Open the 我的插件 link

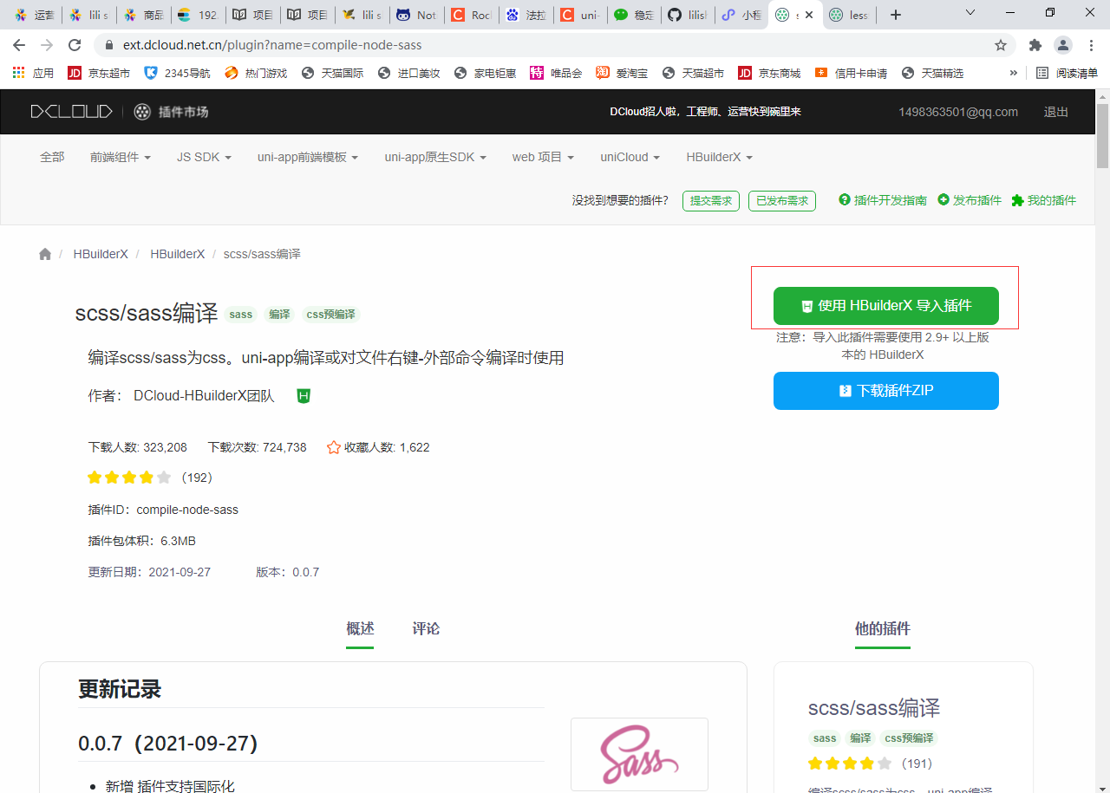pyautogui.click(x=1044, y=200)
